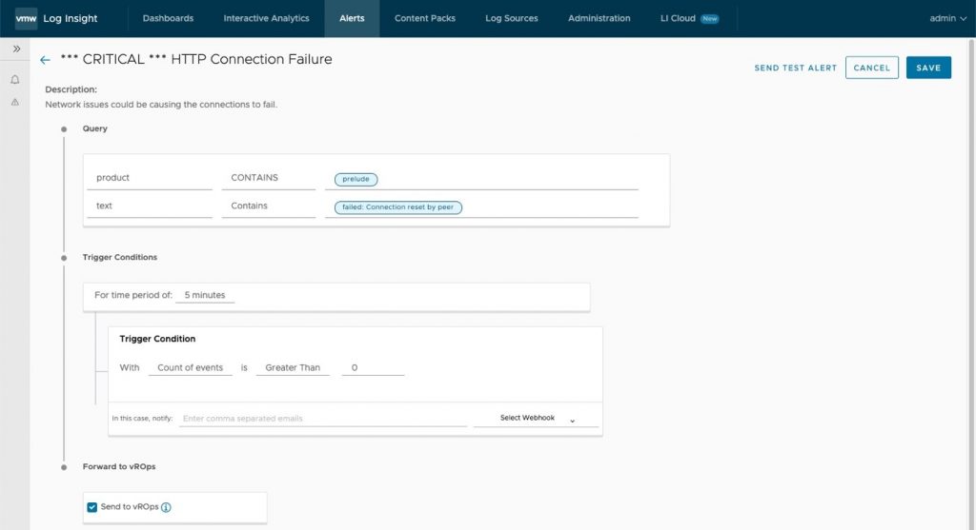Open the Contains operator for text
Screen dimensions: 976x530
click(268, 206)
